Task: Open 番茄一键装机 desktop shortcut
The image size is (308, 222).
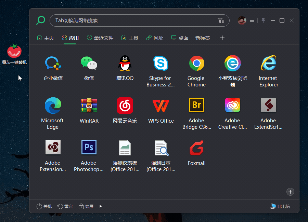Action: coord(14,54)
